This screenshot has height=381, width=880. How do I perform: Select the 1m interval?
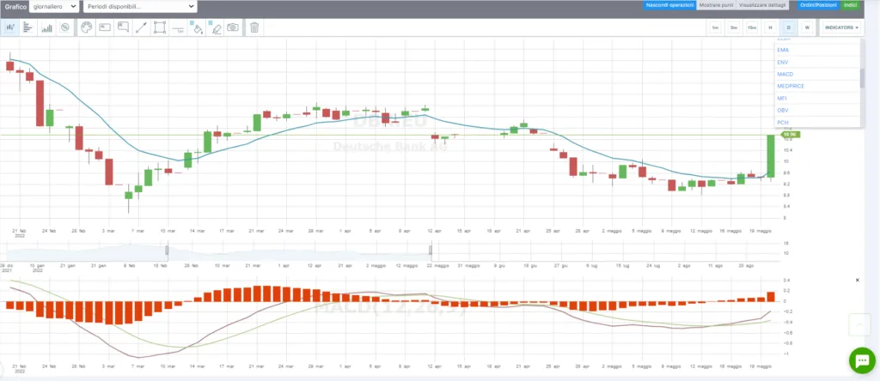pyautogui.click(x=716, y=27)
